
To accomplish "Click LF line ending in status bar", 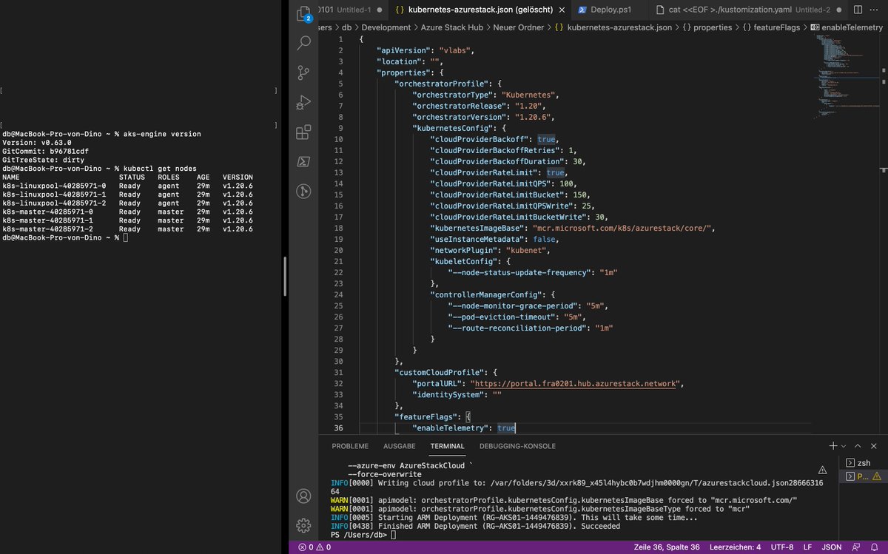I will tap(808, 547).
